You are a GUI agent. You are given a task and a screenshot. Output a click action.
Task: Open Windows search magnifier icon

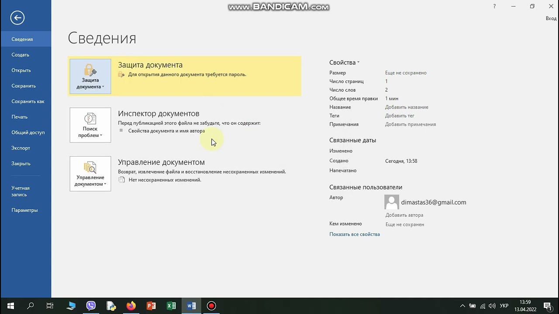click(31, 306)
